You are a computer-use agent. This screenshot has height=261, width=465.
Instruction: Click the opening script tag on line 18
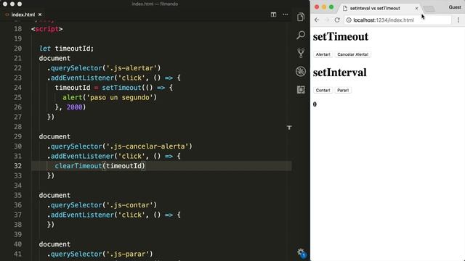46,29
